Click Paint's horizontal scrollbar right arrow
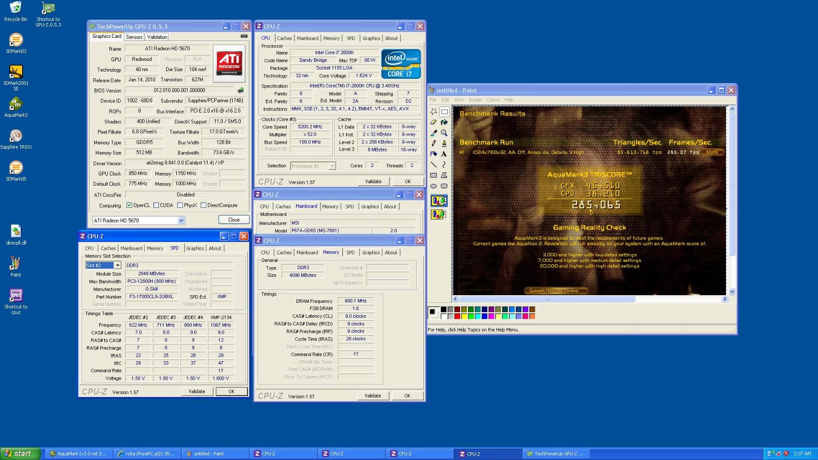Image resolution: width=818 pixels, height=460 pixels. pyautogui.click(x=724, y=299)
